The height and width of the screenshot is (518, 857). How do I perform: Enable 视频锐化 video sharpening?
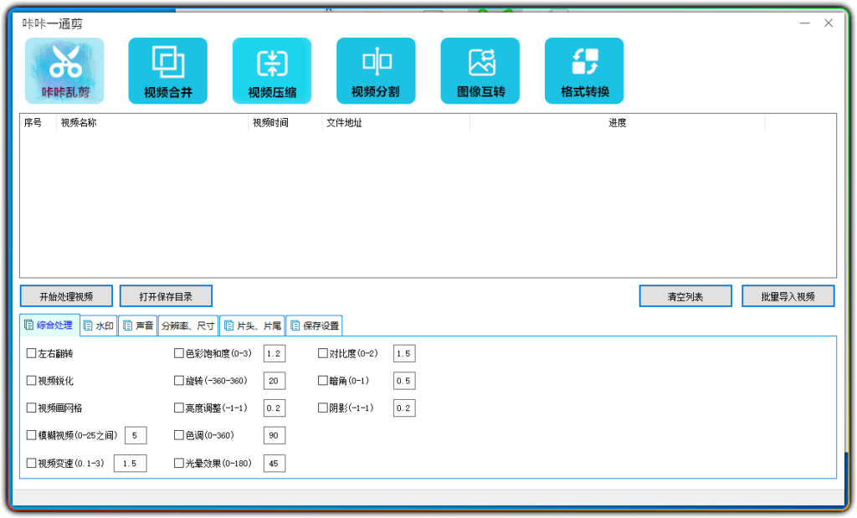[32, 380]
